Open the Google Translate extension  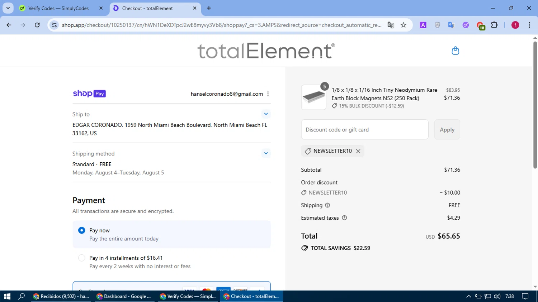pyautogui.click(x=451, y=25)
